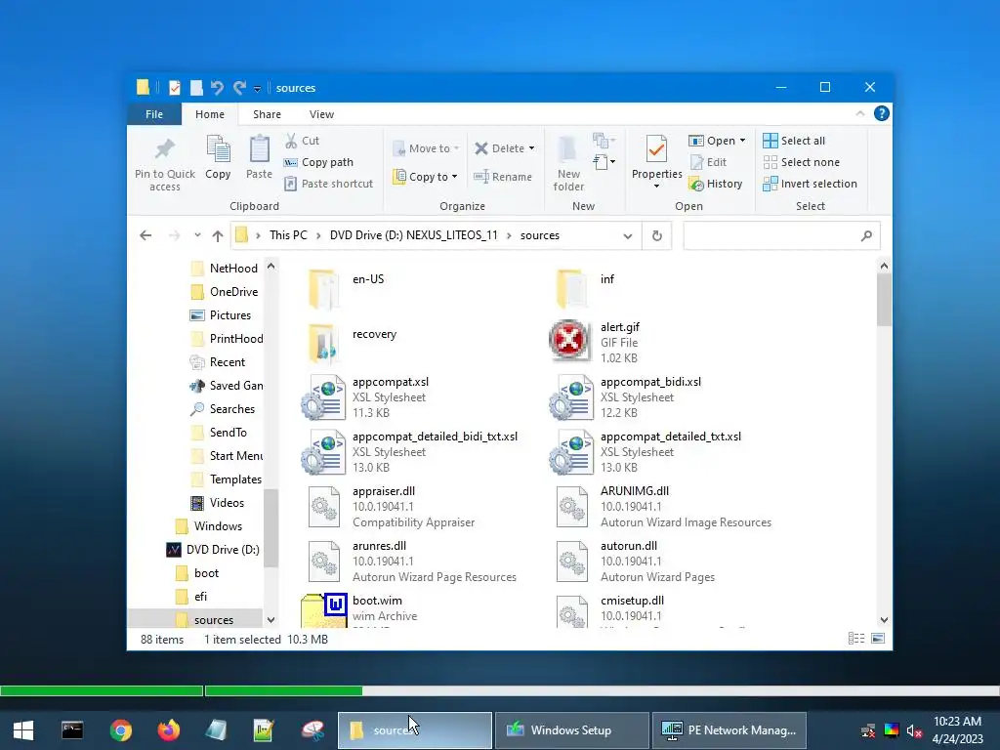Switch to Large icons view in status bar
The width and height of the screenshot is (1000, 750).
pyautogui.click(x=878, y=639)
